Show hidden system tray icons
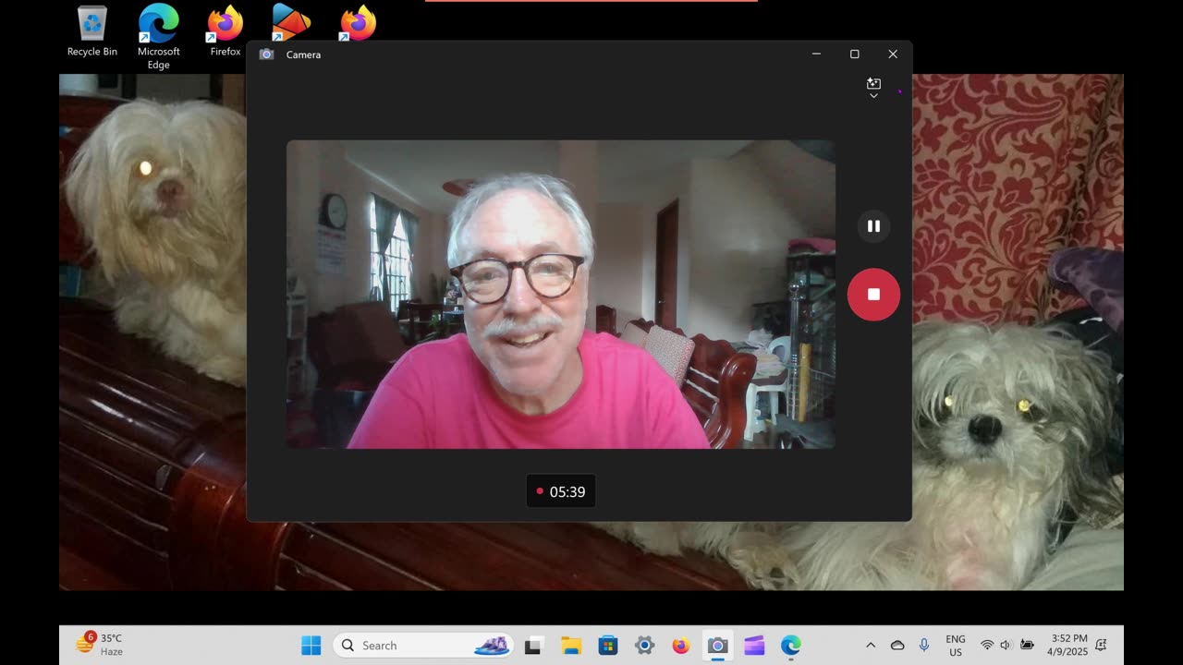The width and height of the screenshot is (1183, 665). click(871, 646)
